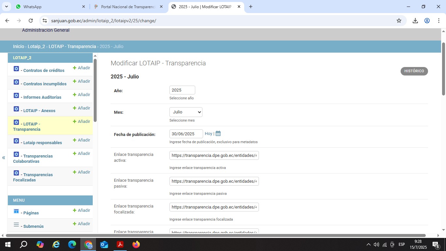The height and width of the screenshot is (251, 446).
Task: Bookmark this page with the star icon
Action: click(x=399, y=21)
